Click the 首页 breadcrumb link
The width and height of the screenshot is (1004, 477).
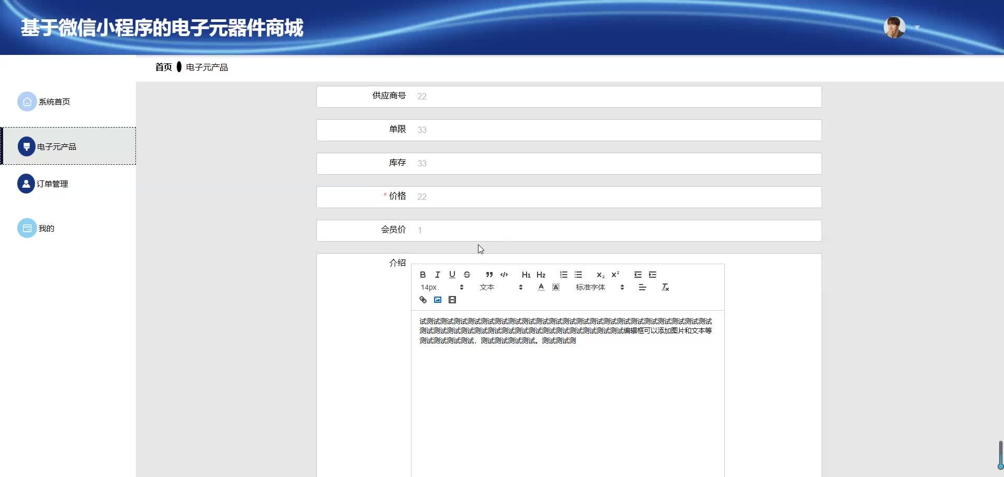(163, 67)
